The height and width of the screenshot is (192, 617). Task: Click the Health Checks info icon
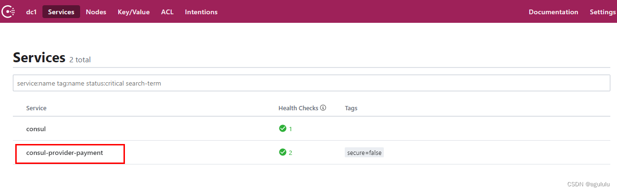(323, 108)
